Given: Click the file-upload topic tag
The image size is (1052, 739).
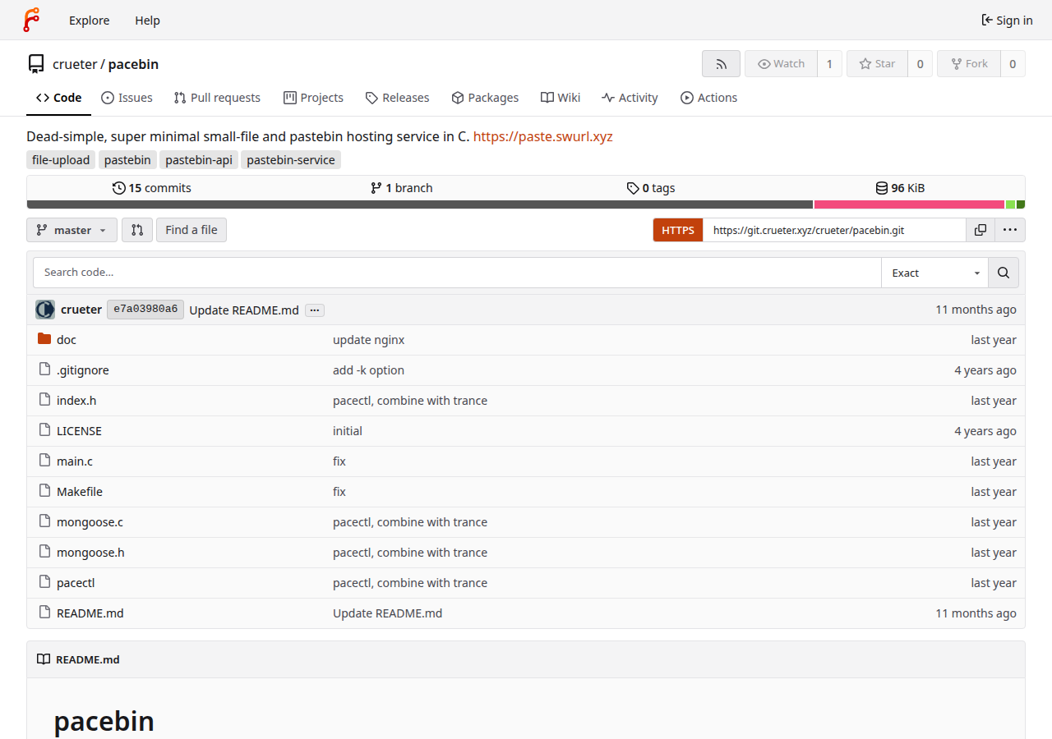Looking at the screenshot, I should point(61,160).
